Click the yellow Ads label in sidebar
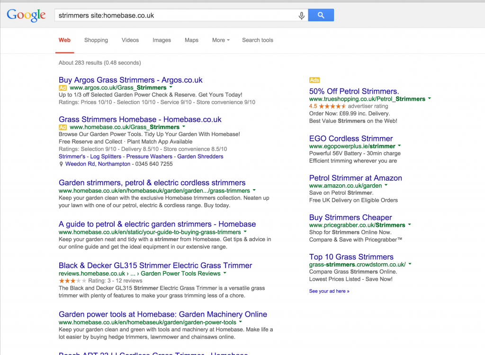Screen dimensions: 485x355 [x=314, y=80]
